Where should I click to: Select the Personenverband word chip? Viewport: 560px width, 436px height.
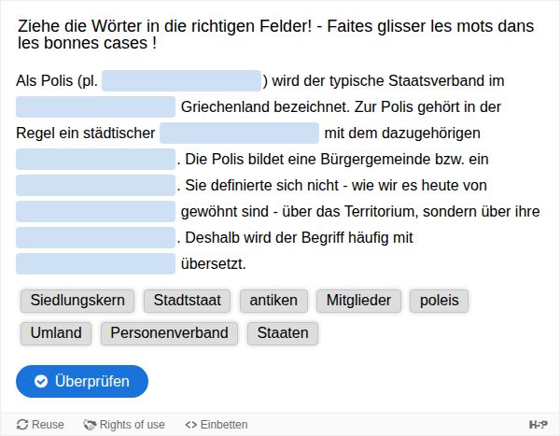pos(169,333)
